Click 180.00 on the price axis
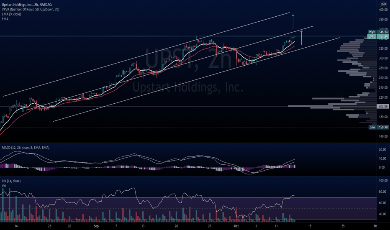Screen dimensions: 390x230 click(x=383, y=117)
